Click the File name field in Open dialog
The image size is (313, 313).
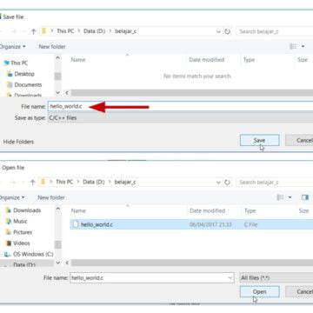point(151,278)
